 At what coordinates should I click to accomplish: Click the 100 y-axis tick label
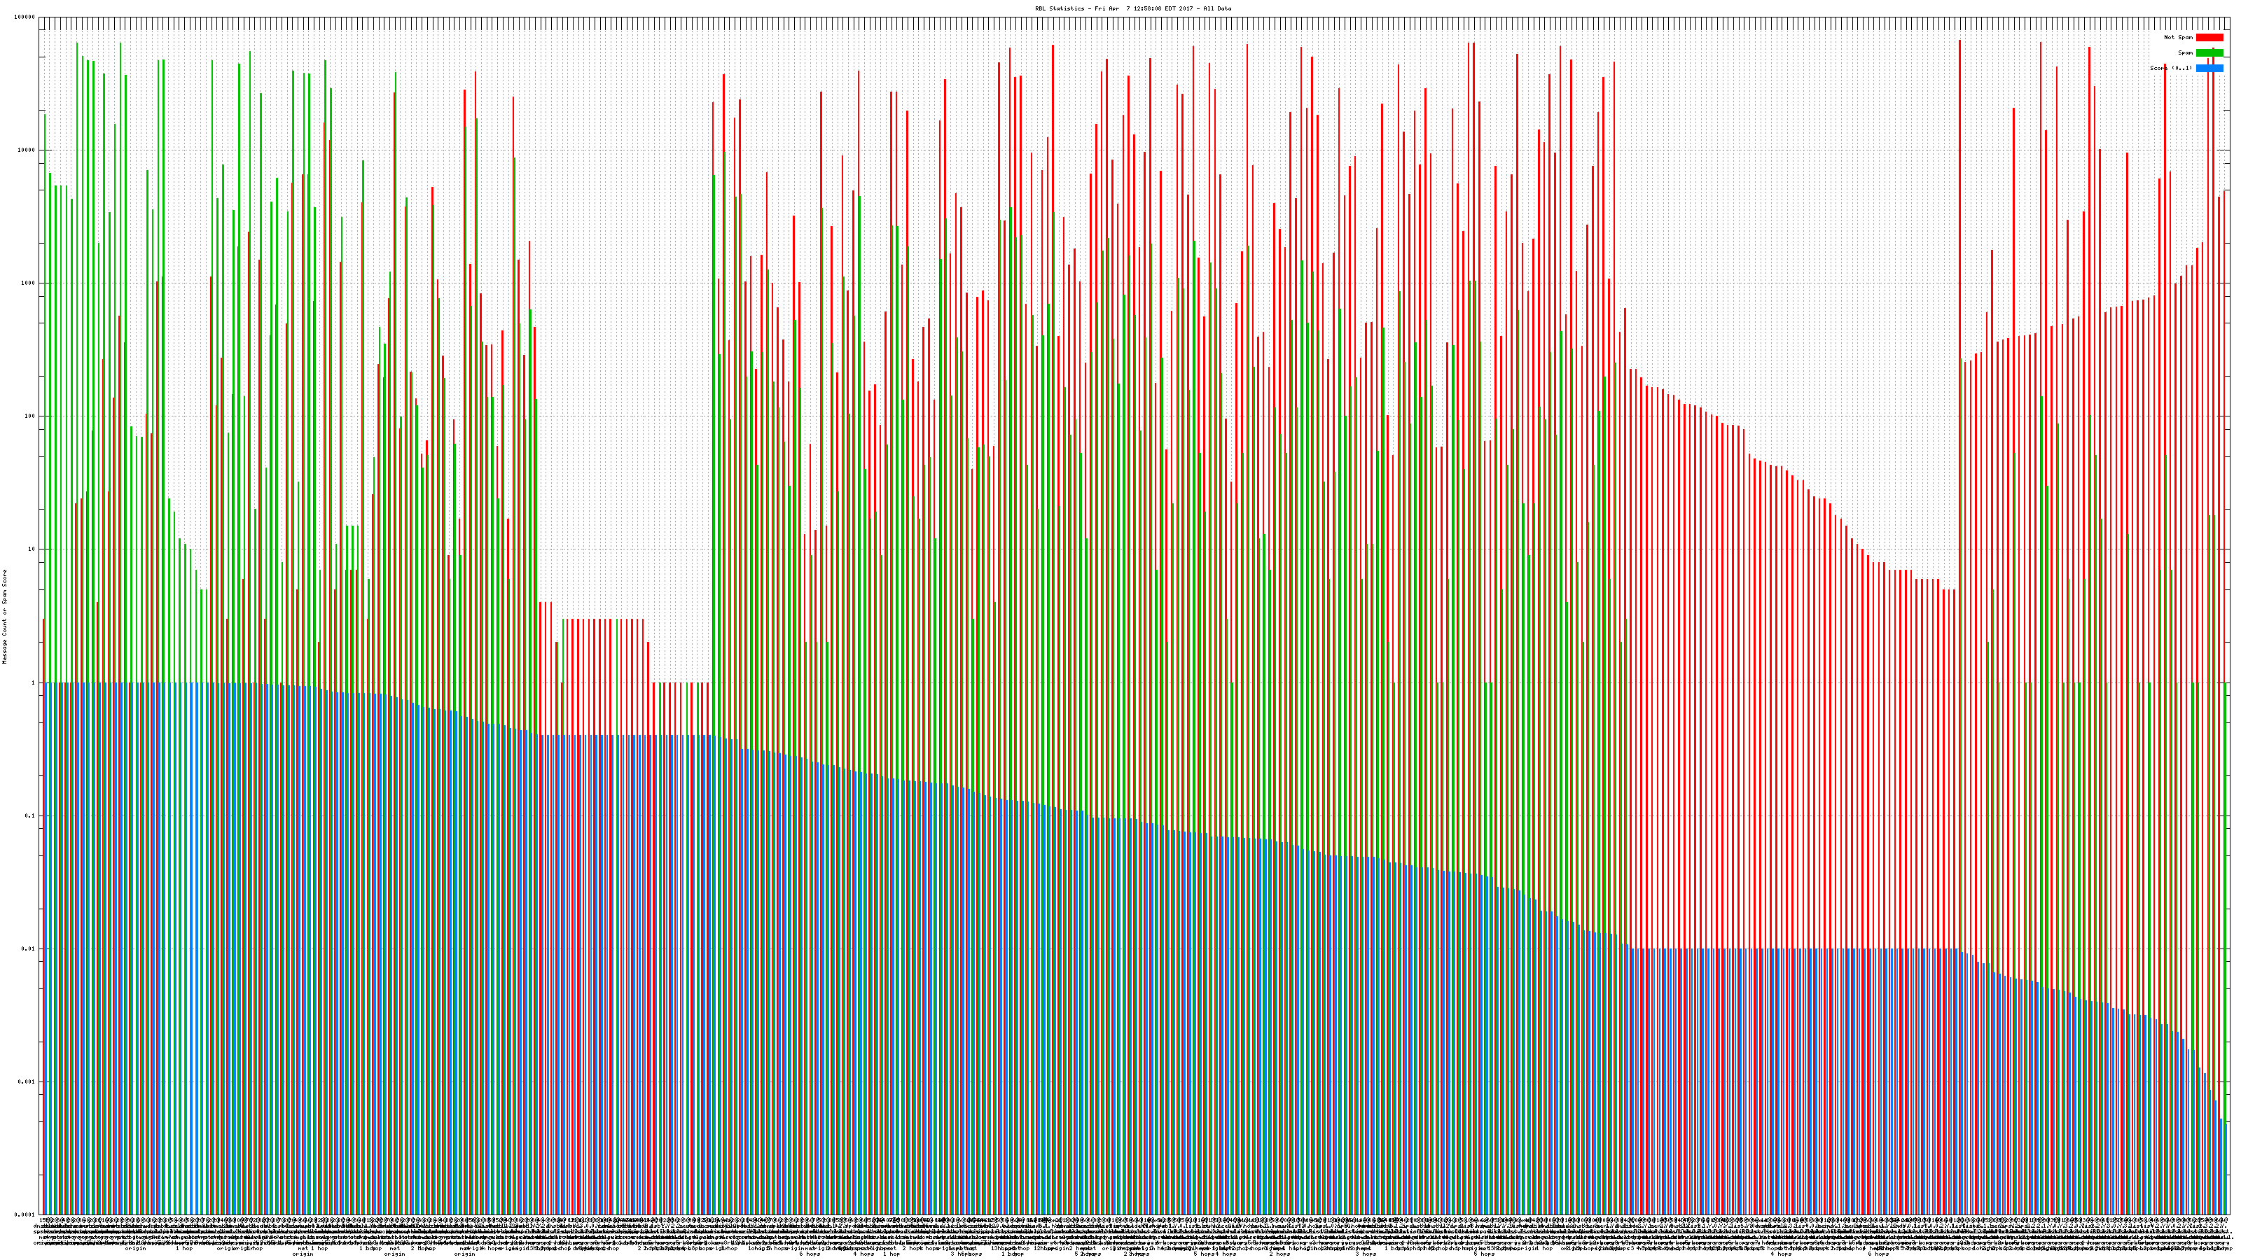pos(30,416)
